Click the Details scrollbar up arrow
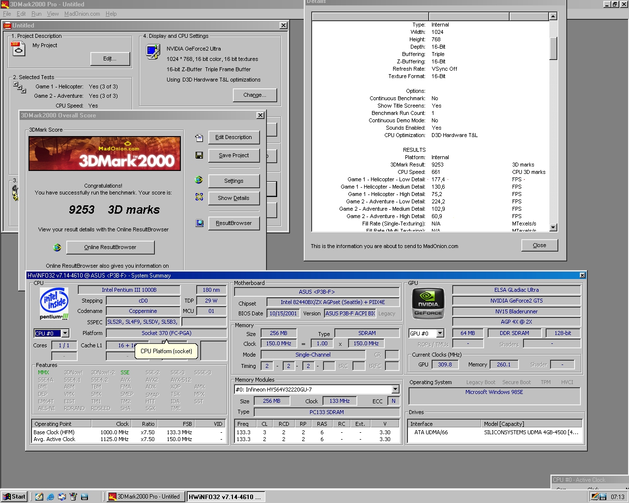 pos(553,17)
